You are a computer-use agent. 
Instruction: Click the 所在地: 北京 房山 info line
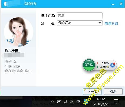18,71
